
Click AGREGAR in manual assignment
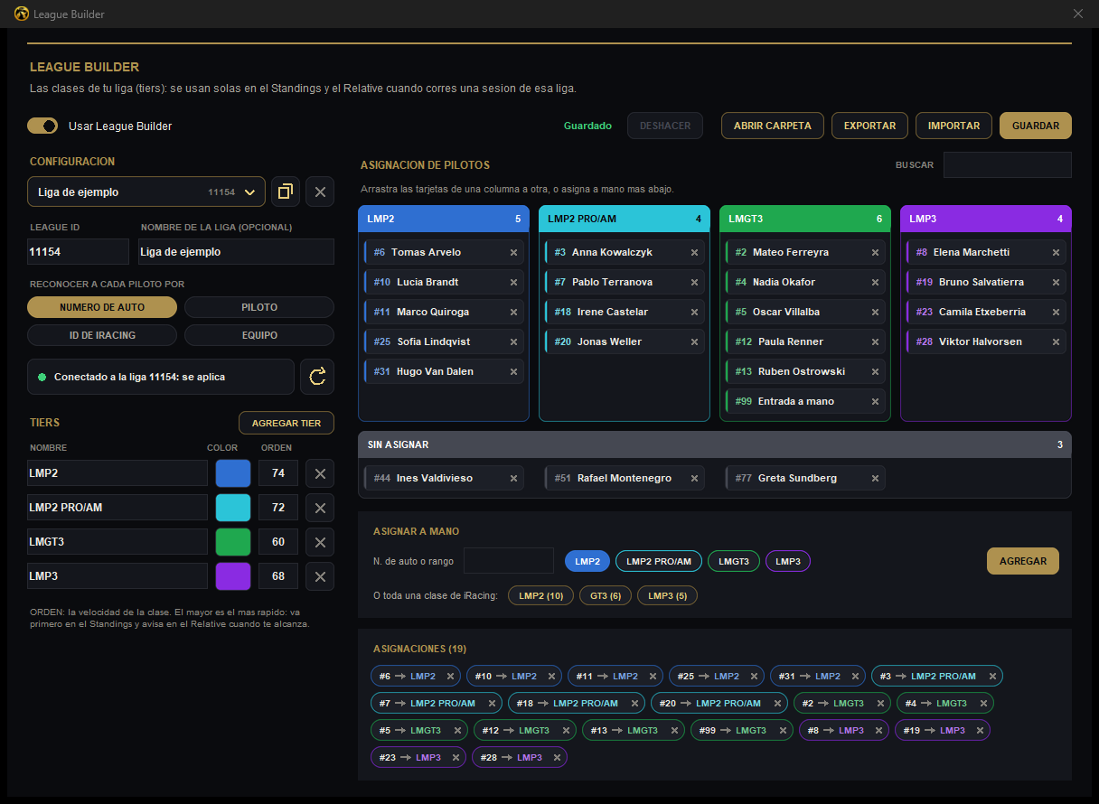[1023, 561]
